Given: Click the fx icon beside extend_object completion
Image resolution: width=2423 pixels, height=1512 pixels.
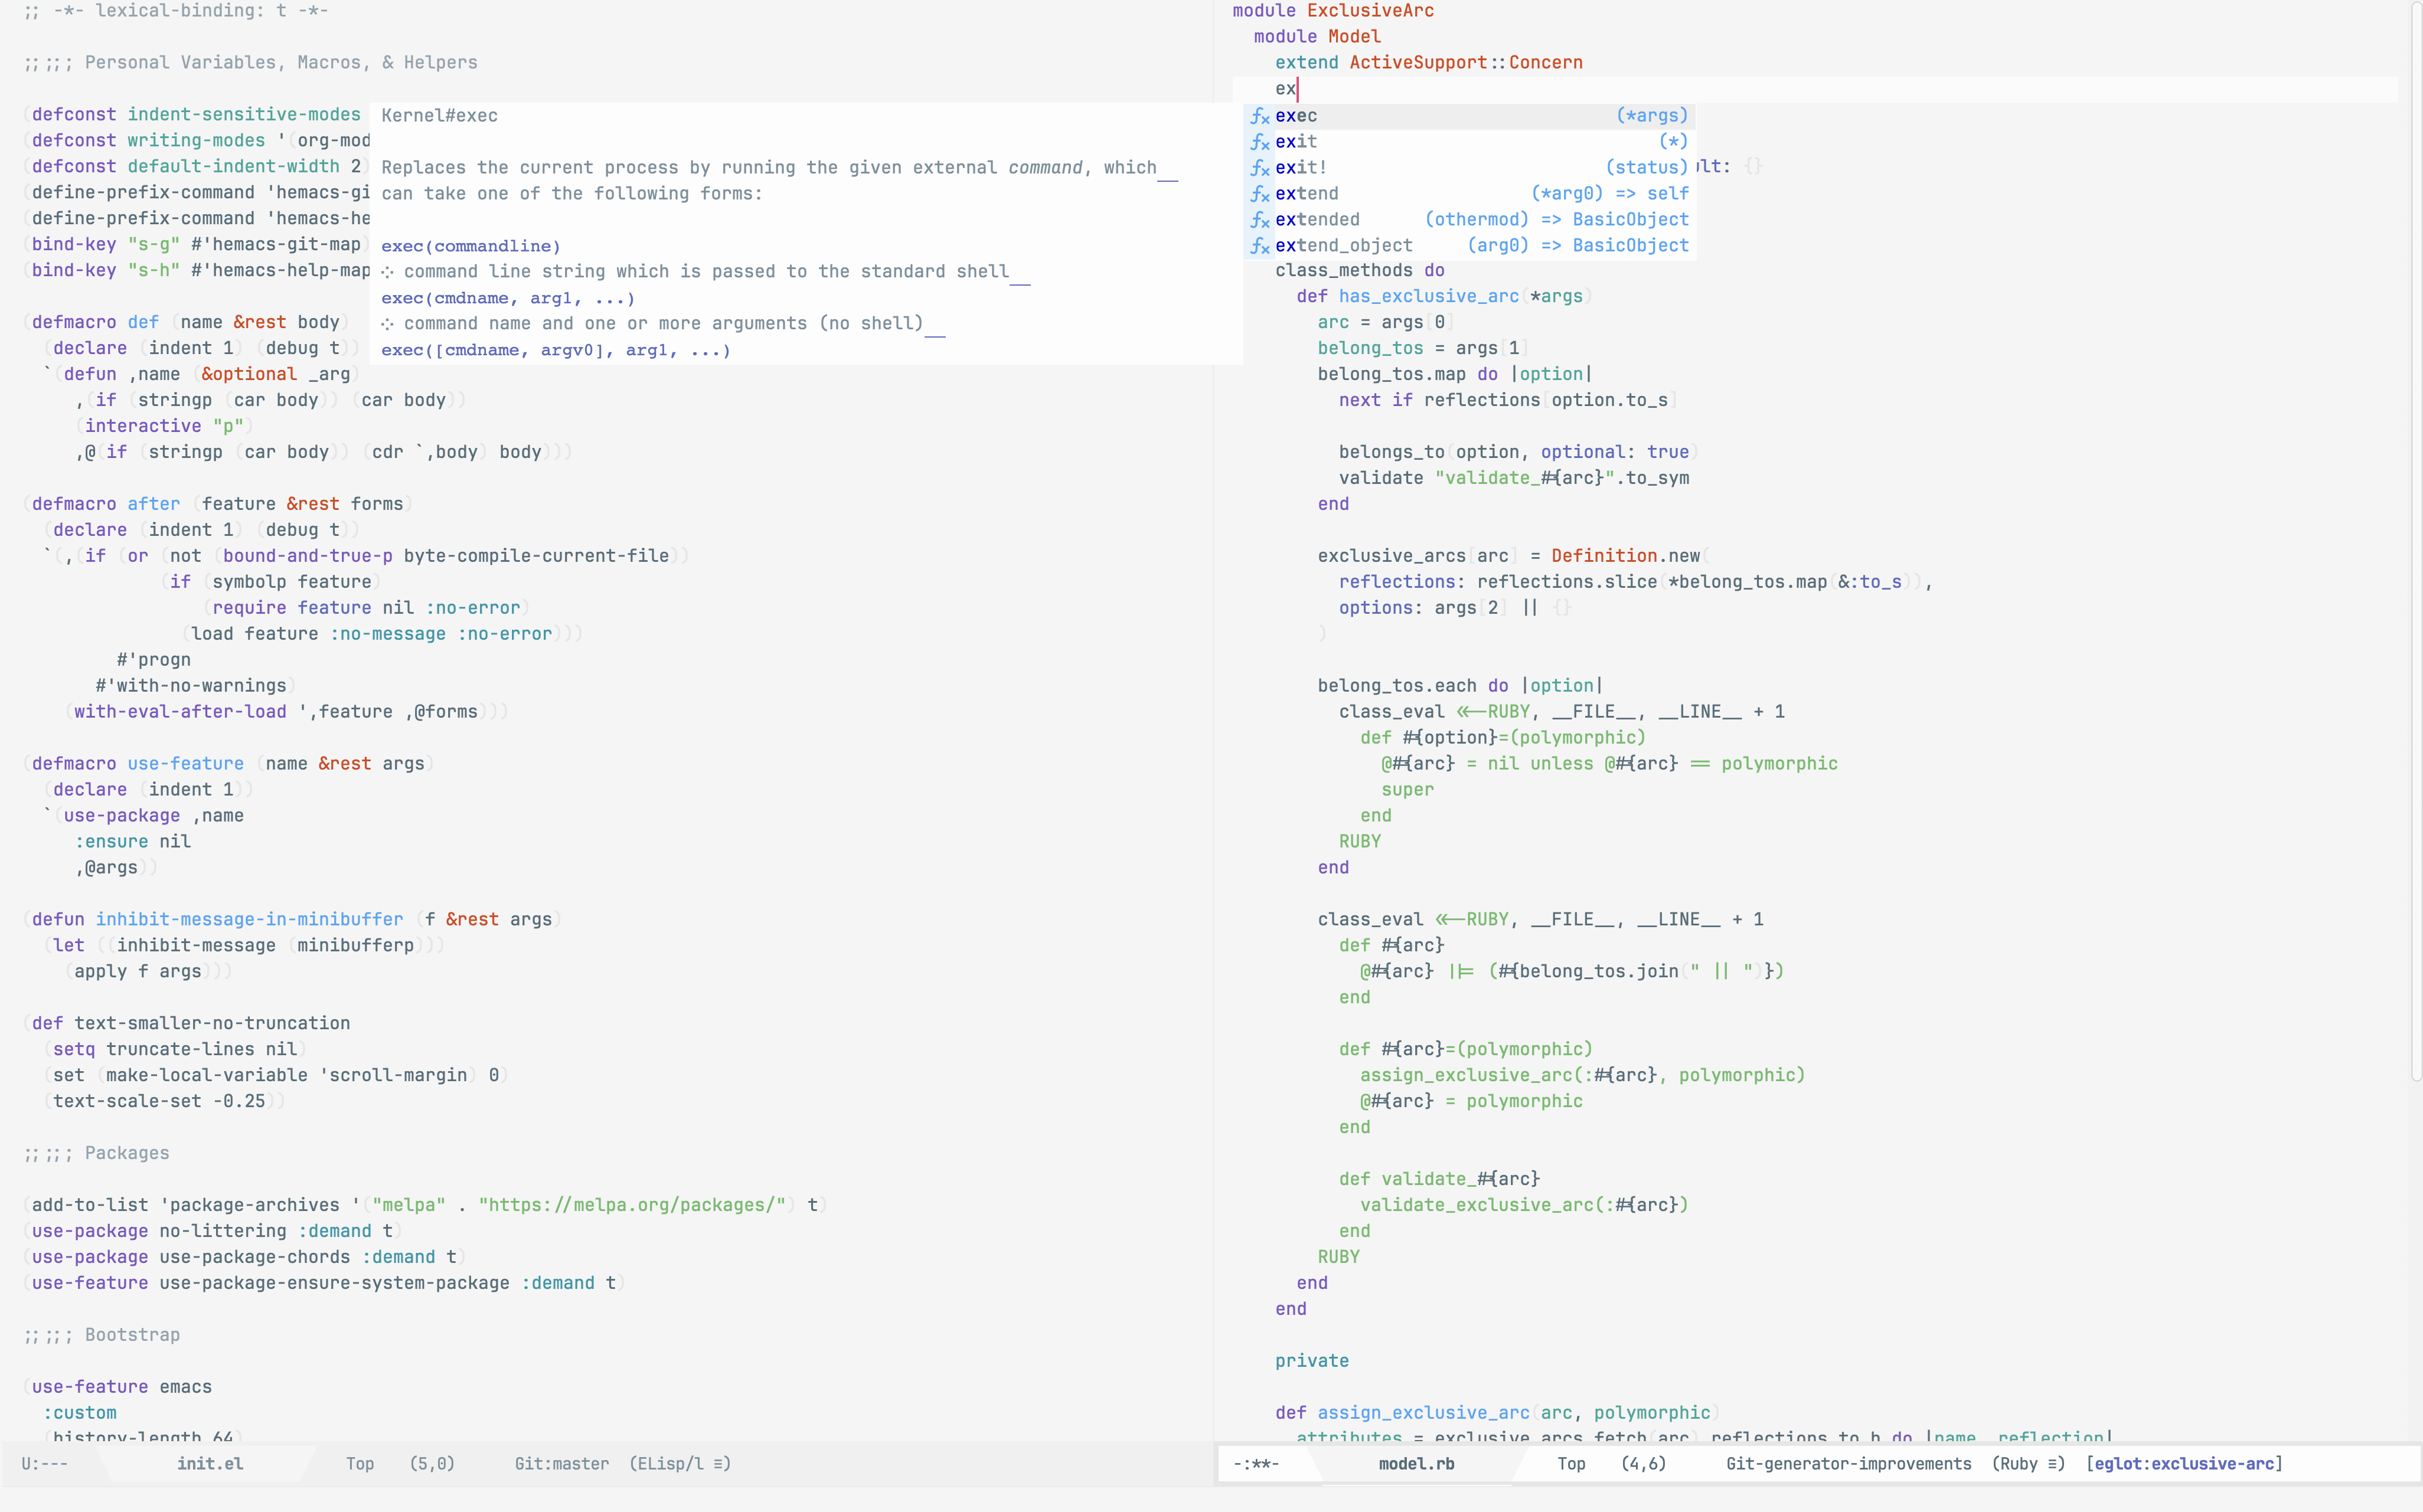Looking at the screenshot, I should click(x=1259, y=246).
